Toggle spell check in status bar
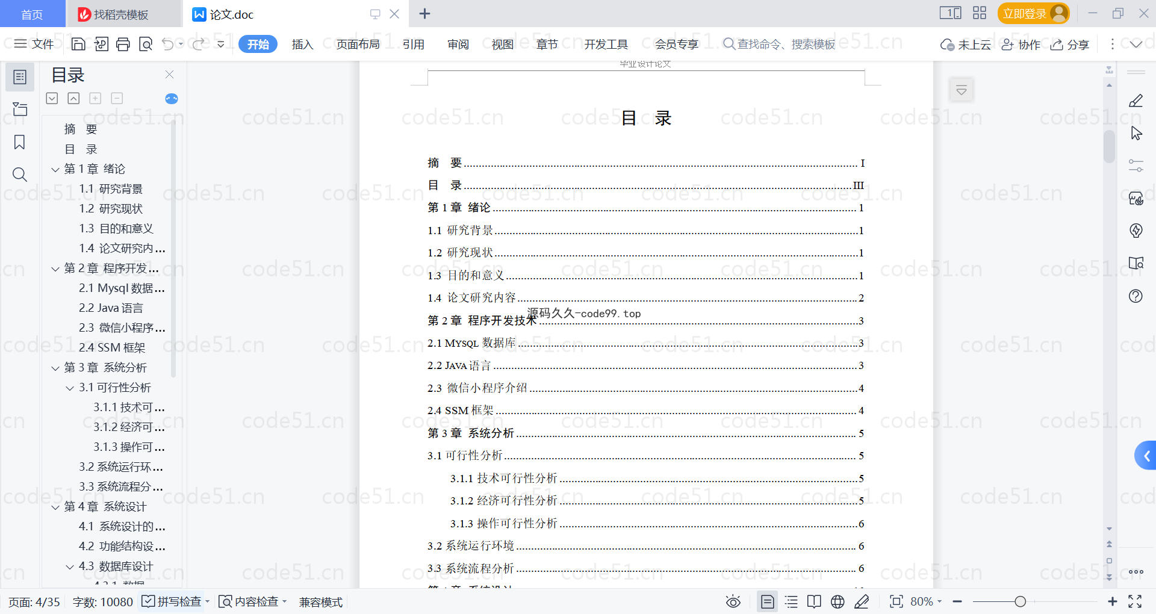Viewport: 1156px width, 614px height. pos(172,601)
